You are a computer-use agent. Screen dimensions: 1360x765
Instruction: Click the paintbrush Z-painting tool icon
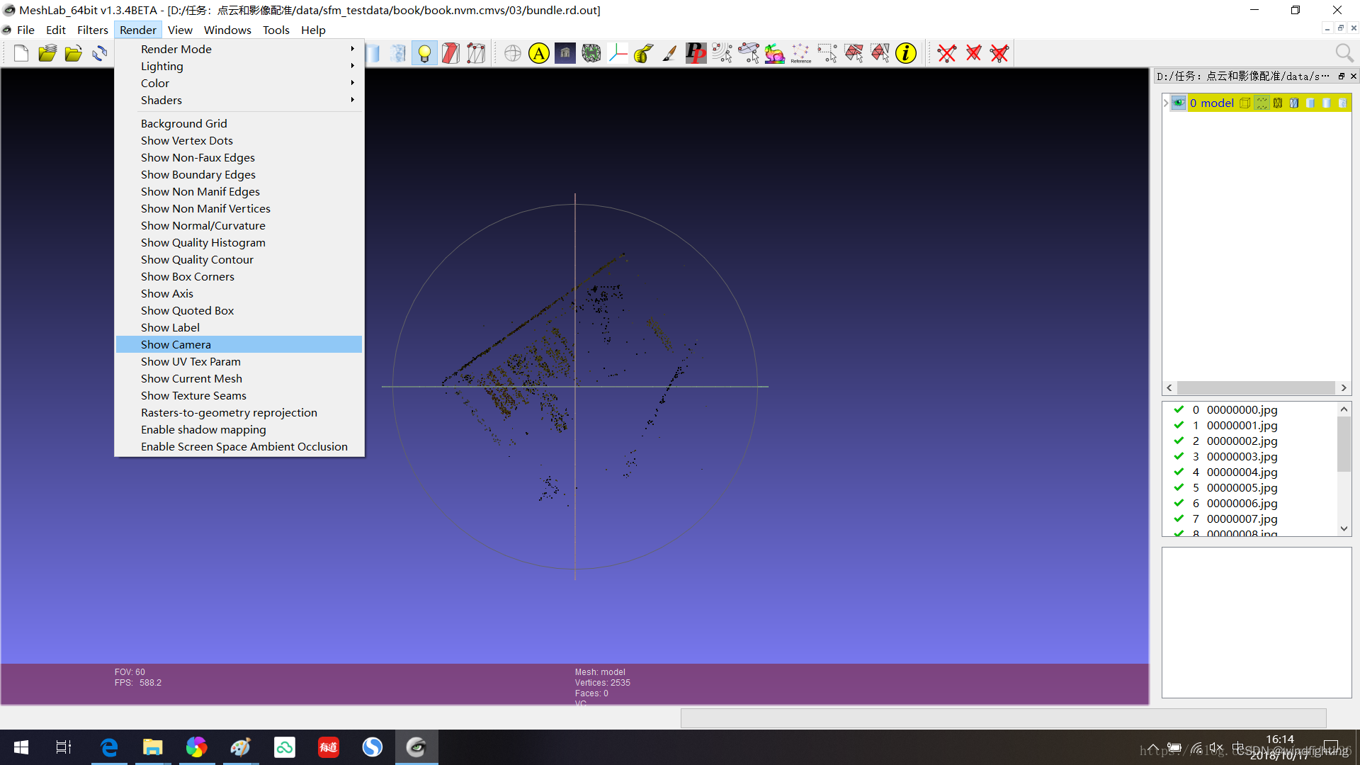pyautogui.click(x=669, y=53)
